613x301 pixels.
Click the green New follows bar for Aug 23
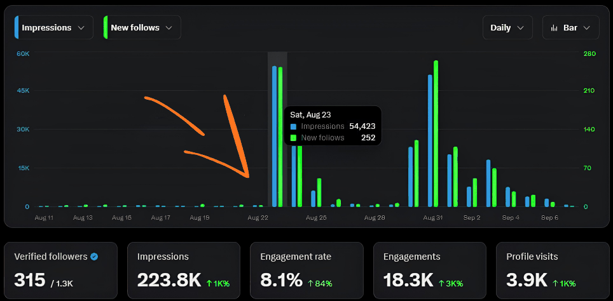coord(280,137)
